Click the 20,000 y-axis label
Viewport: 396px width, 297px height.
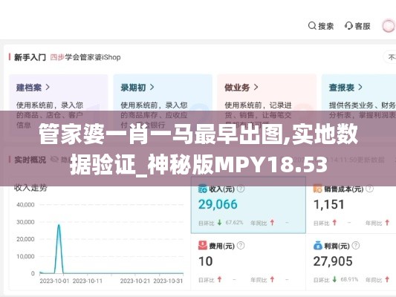point(25,239)
